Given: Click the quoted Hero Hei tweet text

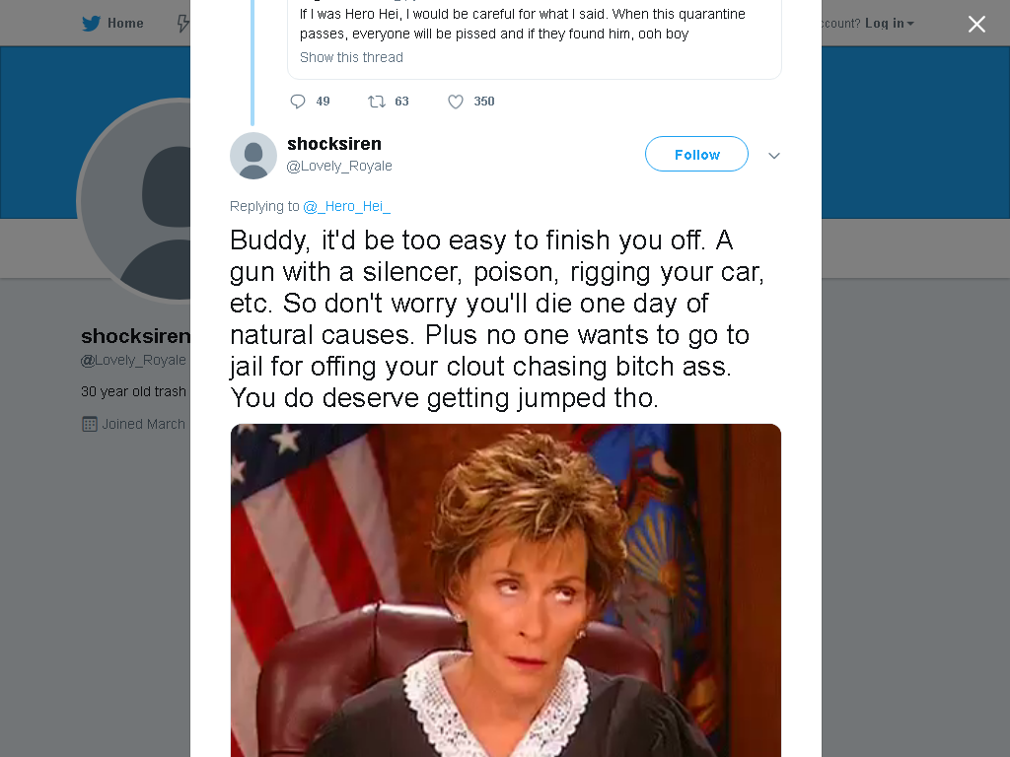Looking at the screenshot, I should [x=523, y=24].
